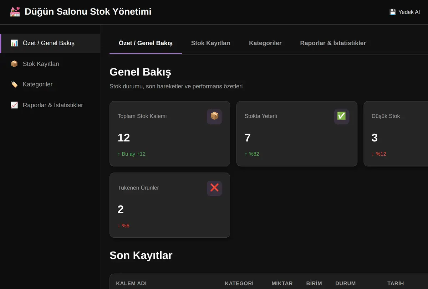Image resolution: width=428 pixels, height=289 pixels.
Task: Click the Stokta Yeterli card label
Action: pyautogui.click(x=261, y=116)
